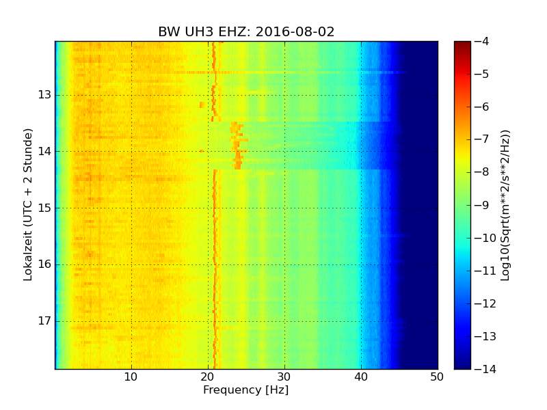The width and height of the screenshot is (547, 410).
Task: Click the colorbar label 'Log10(Sqrt(m**2/s**2/Hz))'
Action: tap(505, 205)
